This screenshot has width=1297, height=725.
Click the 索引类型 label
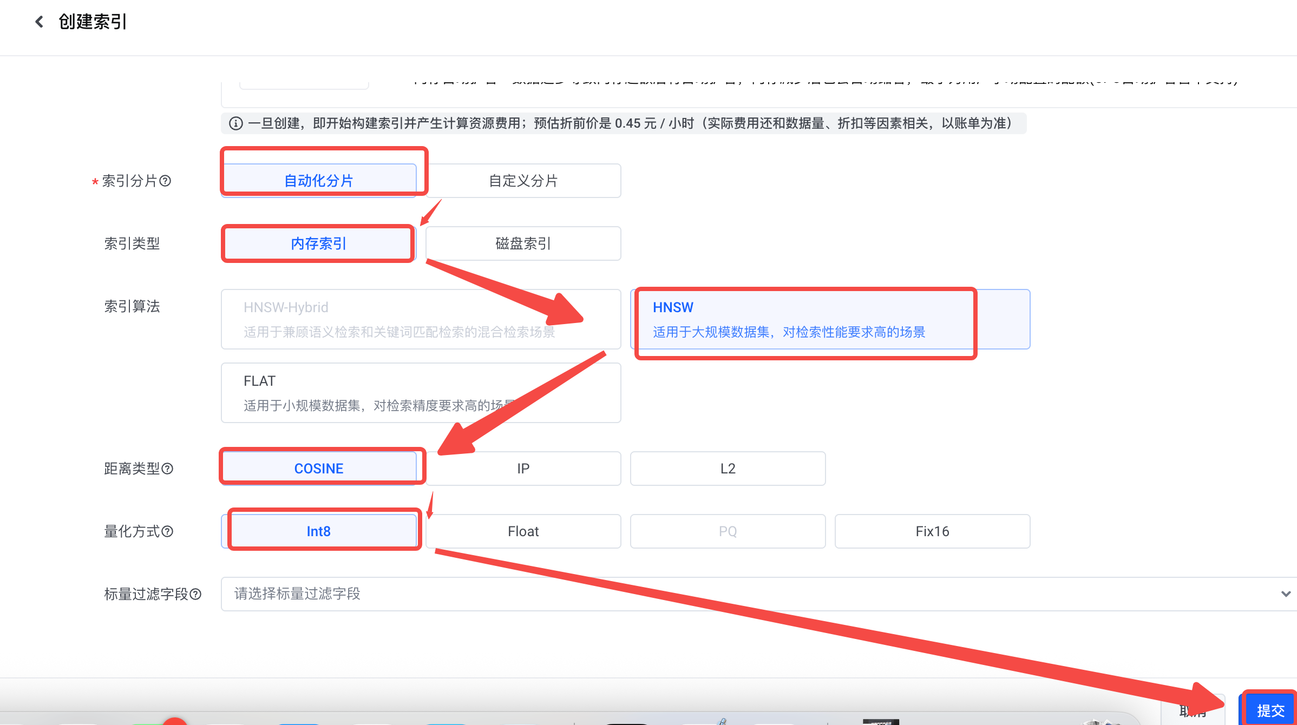(132, 243)
